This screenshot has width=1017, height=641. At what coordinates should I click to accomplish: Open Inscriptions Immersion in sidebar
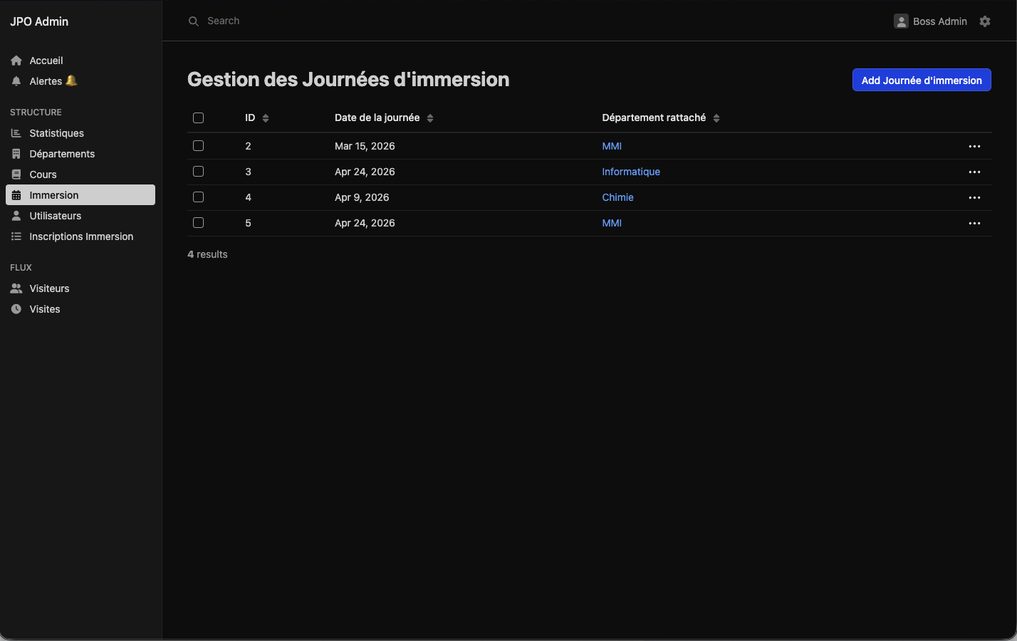(x=81, y=236)
